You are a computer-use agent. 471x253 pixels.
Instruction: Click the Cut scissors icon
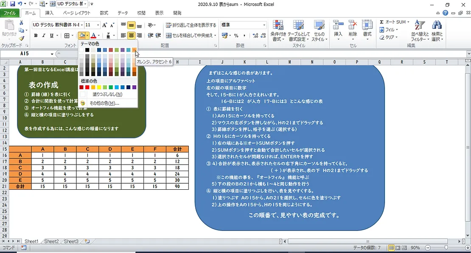tap(21, 23)
